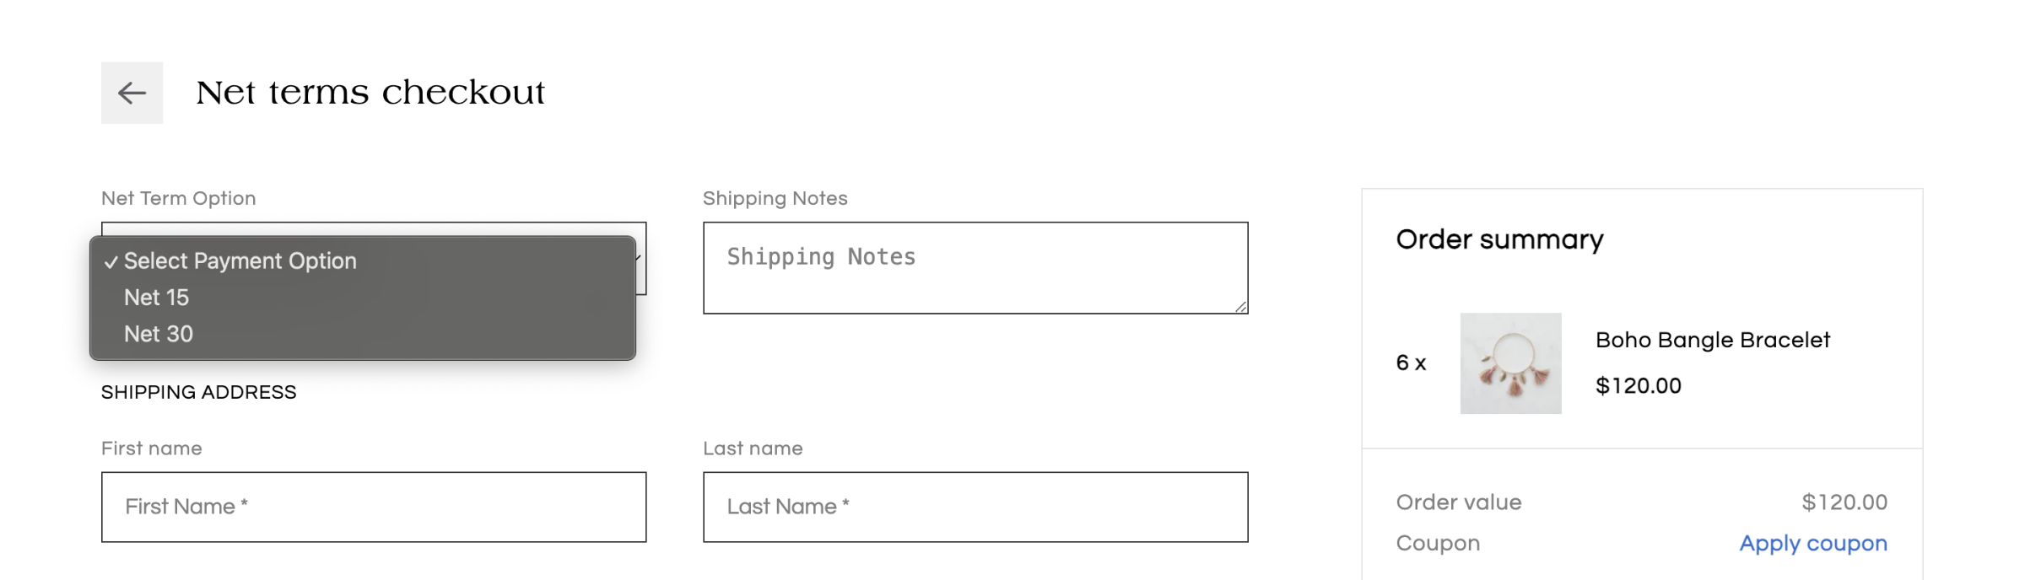This screenshot has height=580, width=2025.
Task: Click the Boho Bangle Bracelet thumbnail
Action: (x=1510, y=363)
